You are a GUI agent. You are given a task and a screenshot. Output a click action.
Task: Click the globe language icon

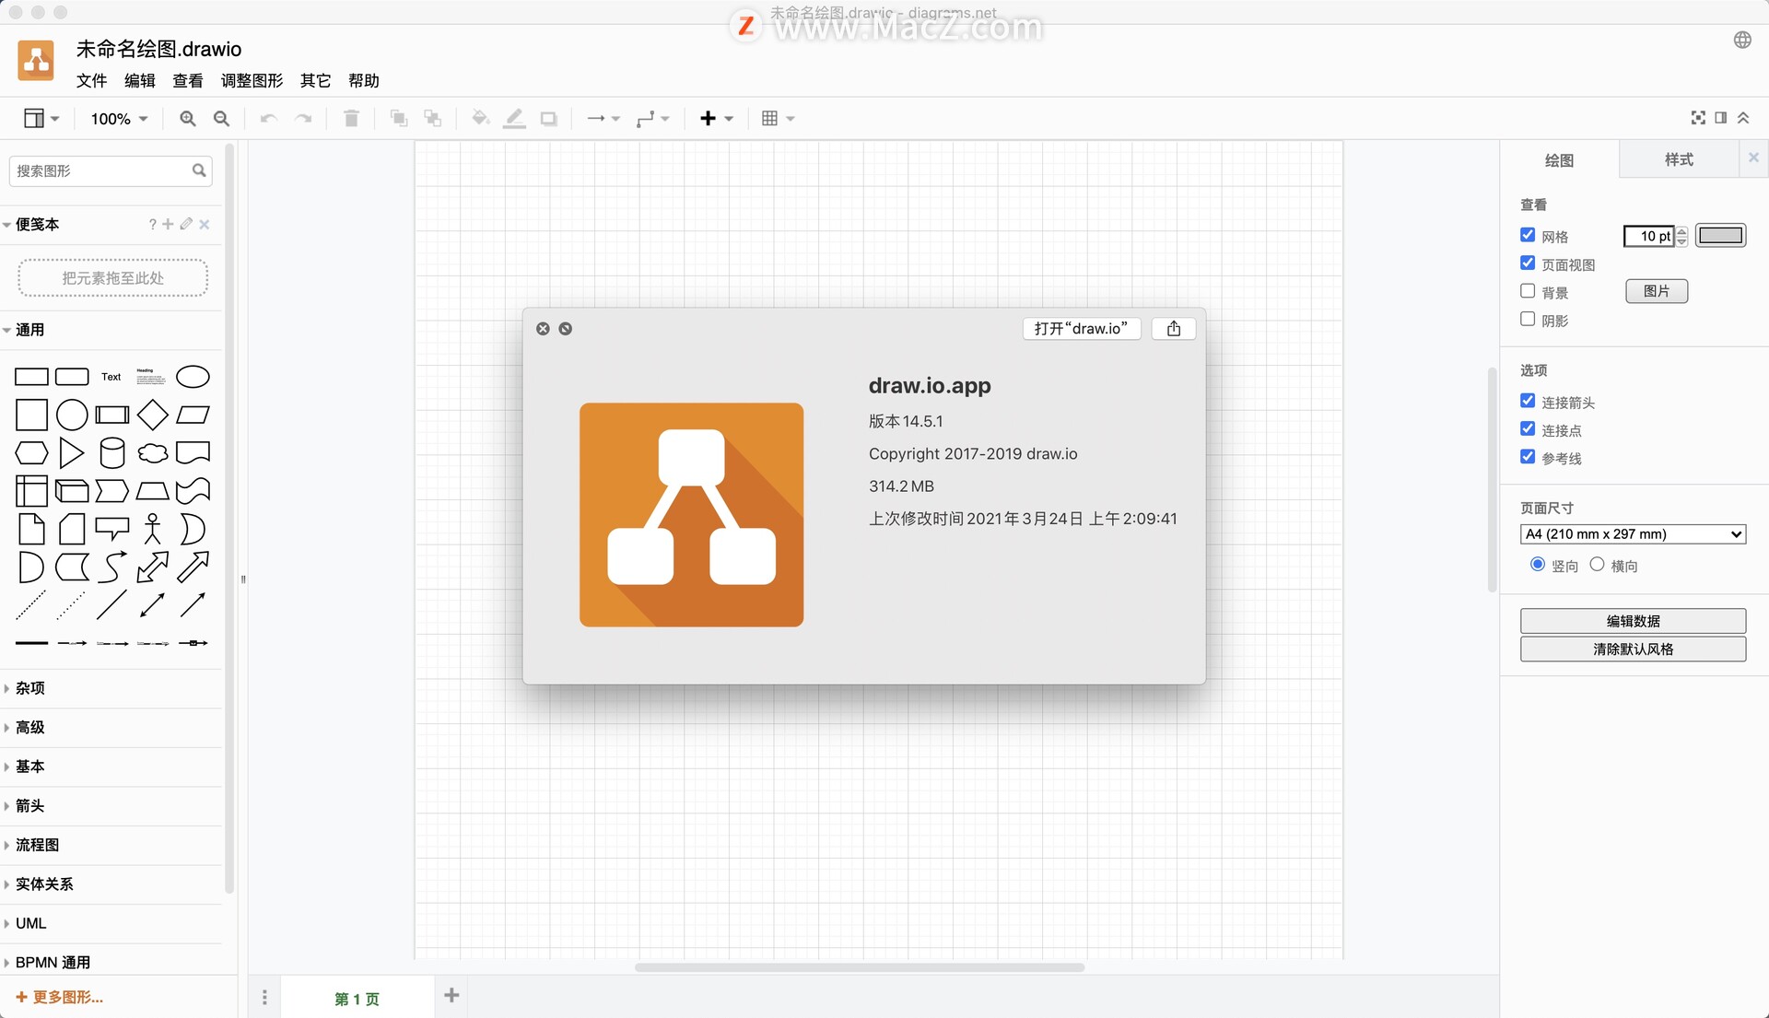coord(1742,40)
